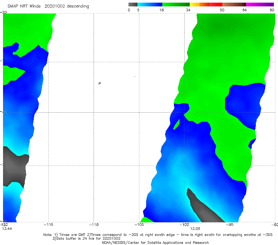Click the color bar label '64'

[245, 10]
